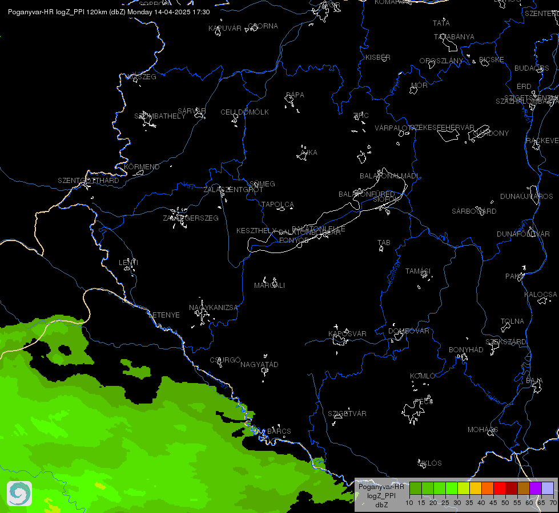The height and width of the screenshot is (513, 559).
Task: Click the TOLNA city label
Action: [512, 321]
